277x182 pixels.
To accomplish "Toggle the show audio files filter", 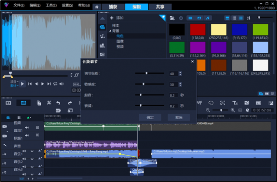I will pos(208,18).
